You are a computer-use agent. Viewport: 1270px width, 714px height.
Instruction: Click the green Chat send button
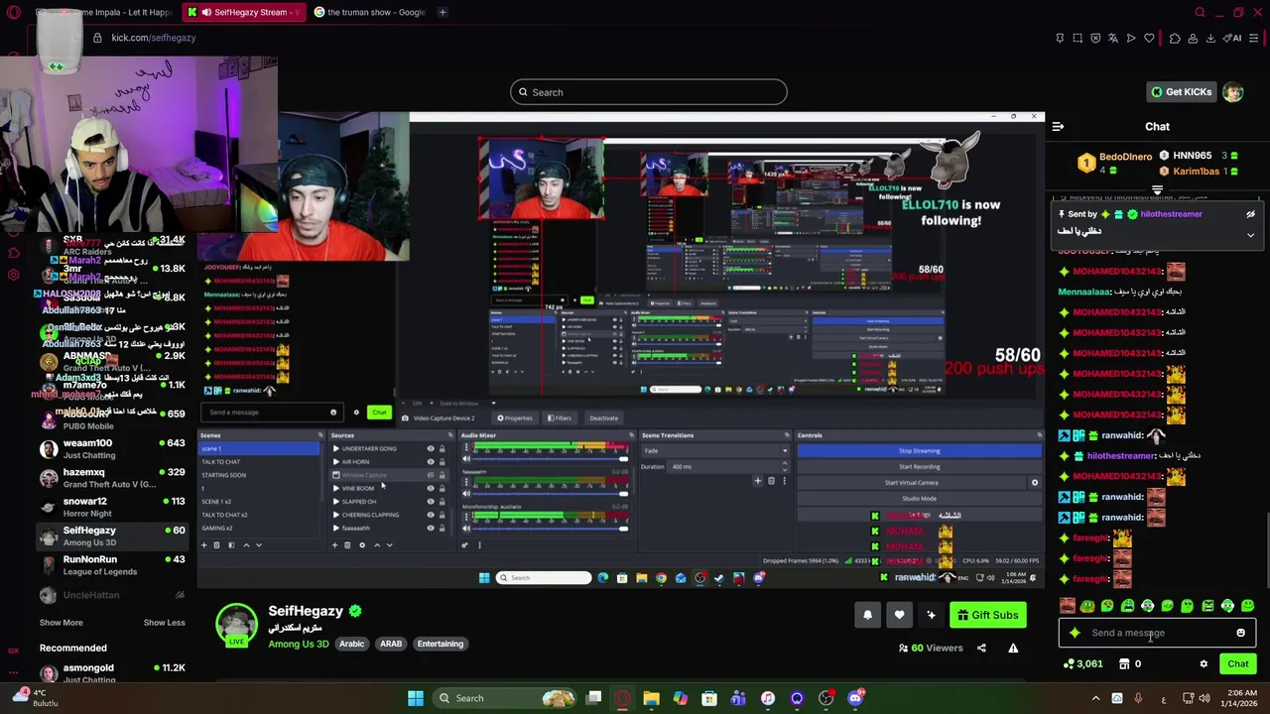pyautogui.click(x=1237, y=664)
